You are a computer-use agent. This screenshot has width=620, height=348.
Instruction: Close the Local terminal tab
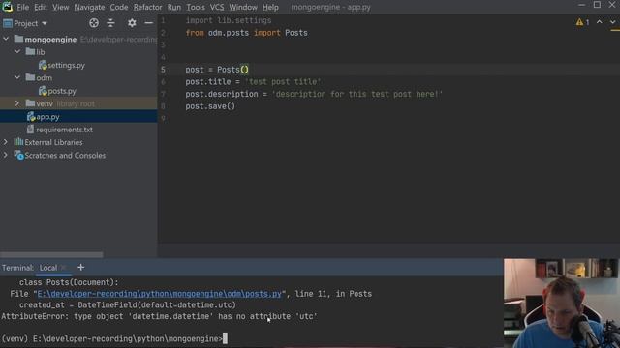[63, 268]
